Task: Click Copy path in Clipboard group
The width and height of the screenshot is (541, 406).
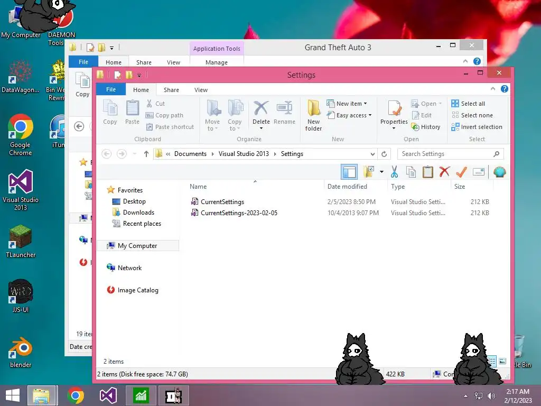Action: pyautogui.click(x=164, y=115)
